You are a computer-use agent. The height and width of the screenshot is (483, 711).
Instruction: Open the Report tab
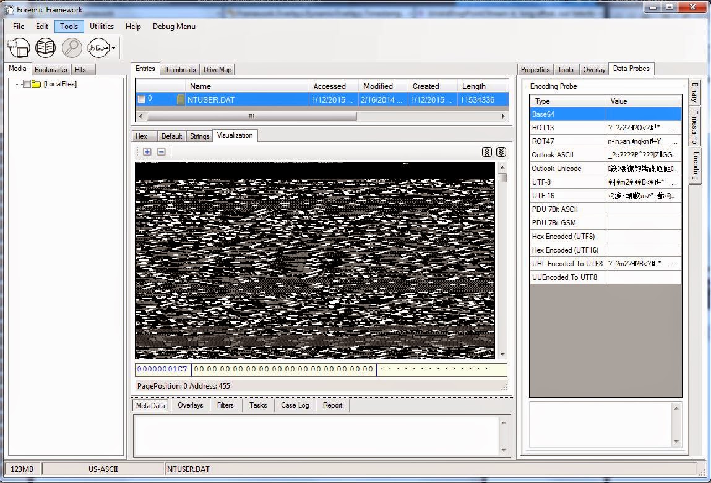332,405
